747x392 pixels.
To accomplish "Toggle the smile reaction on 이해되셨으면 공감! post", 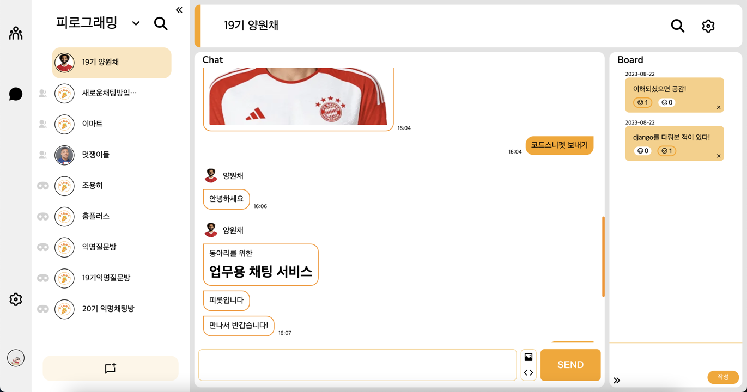I will [642, 102].
